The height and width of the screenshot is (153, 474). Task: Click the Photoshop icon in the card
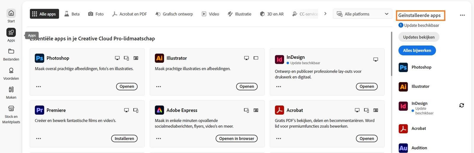(39, 58)
